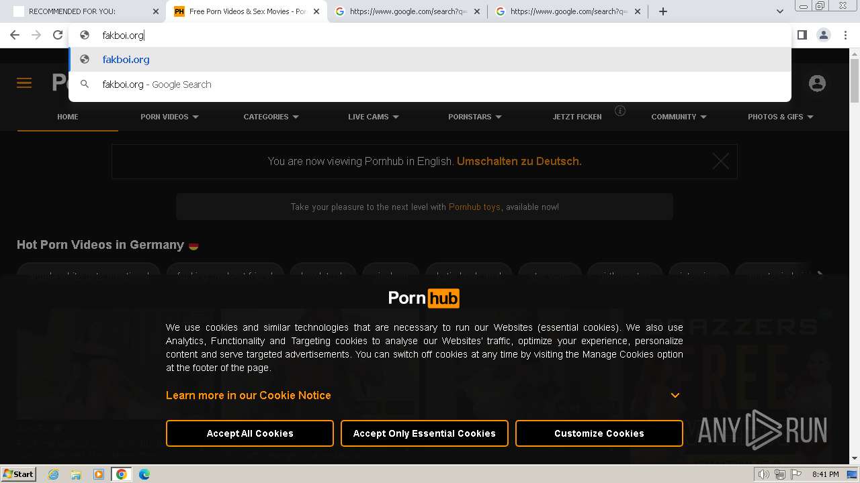Open the Chrome profile avatar
Image resolution: width=860 pixels, height=483 pixels.
click(x=824, y=35)
